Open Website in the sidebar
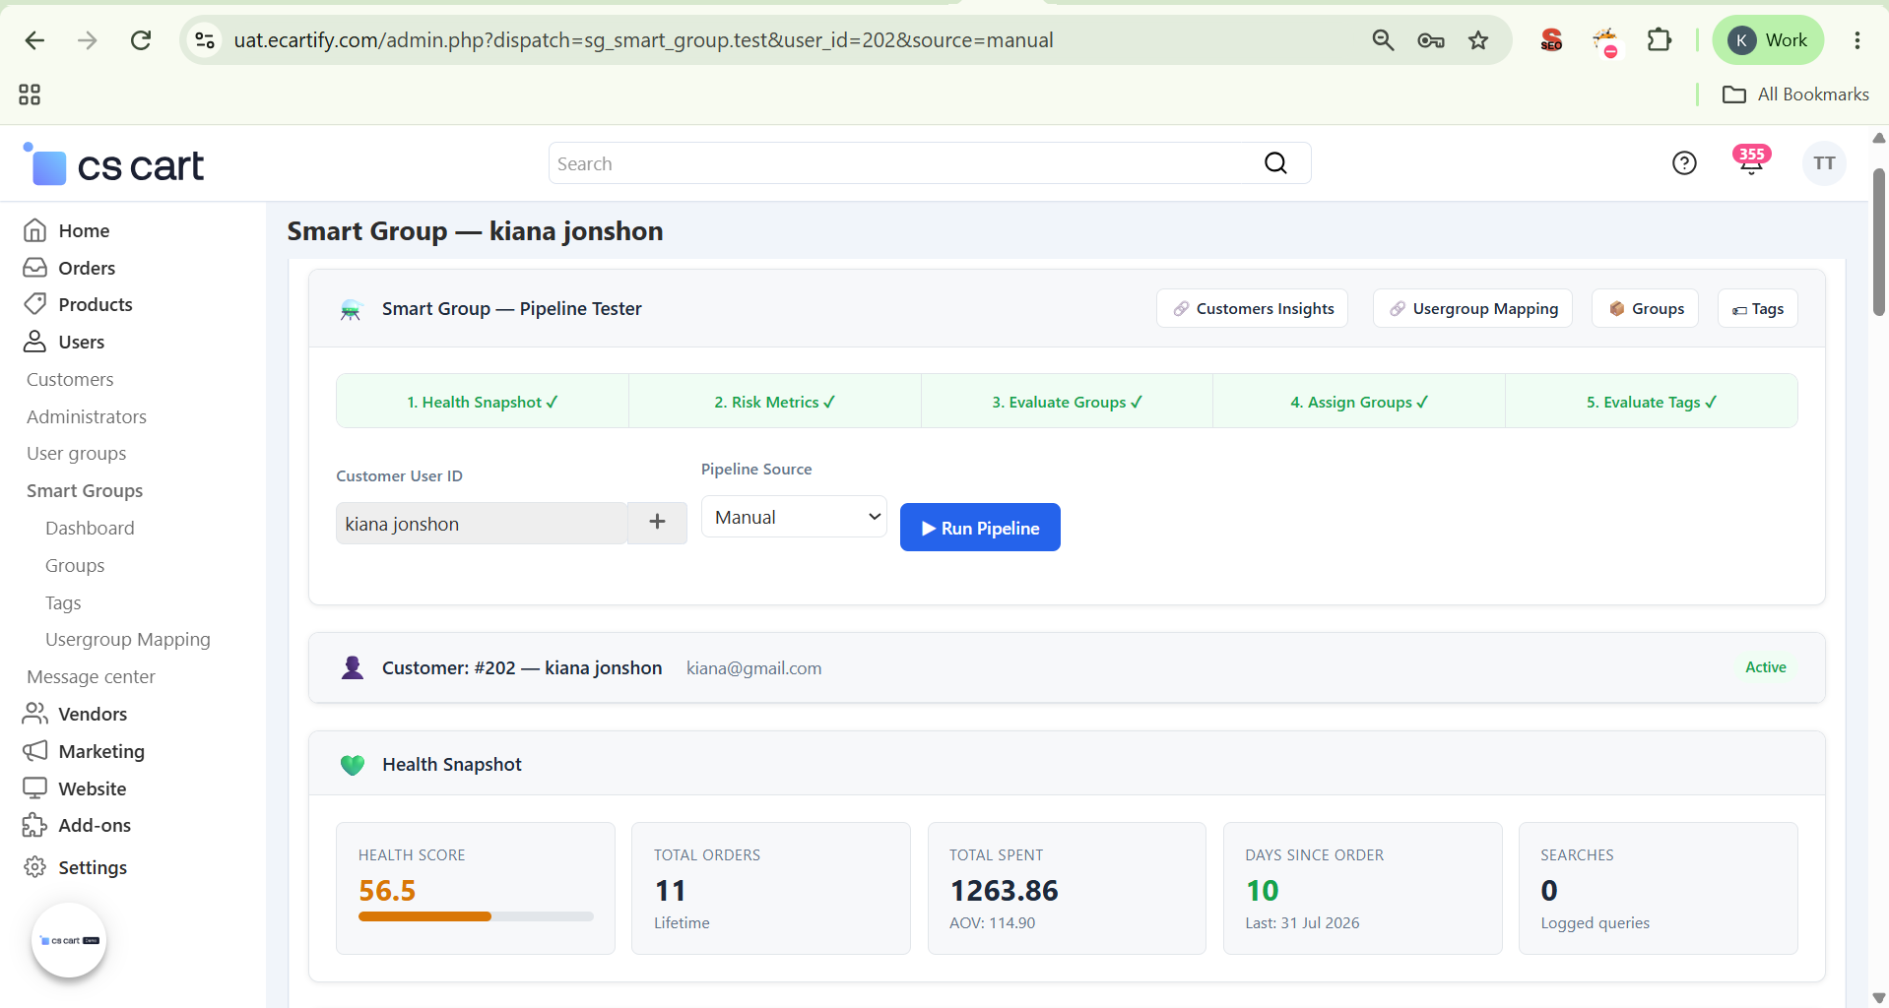This screenshot has height=1008, width=1889. click(92, 788)
